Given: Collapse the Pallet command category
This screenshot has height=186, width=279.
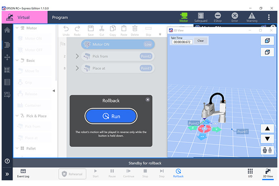Looking at the screenshot, I should (17, 148).
